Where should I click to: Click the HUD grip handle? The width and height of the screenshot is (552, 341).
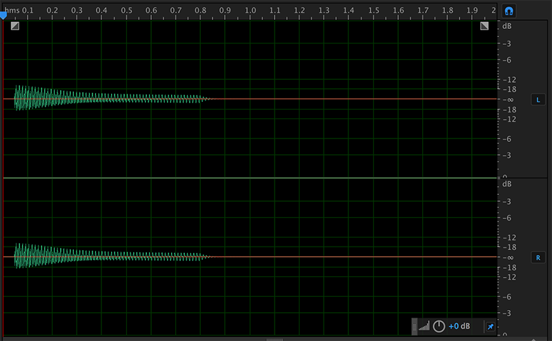pyautogui.click(x=415, y=327)
